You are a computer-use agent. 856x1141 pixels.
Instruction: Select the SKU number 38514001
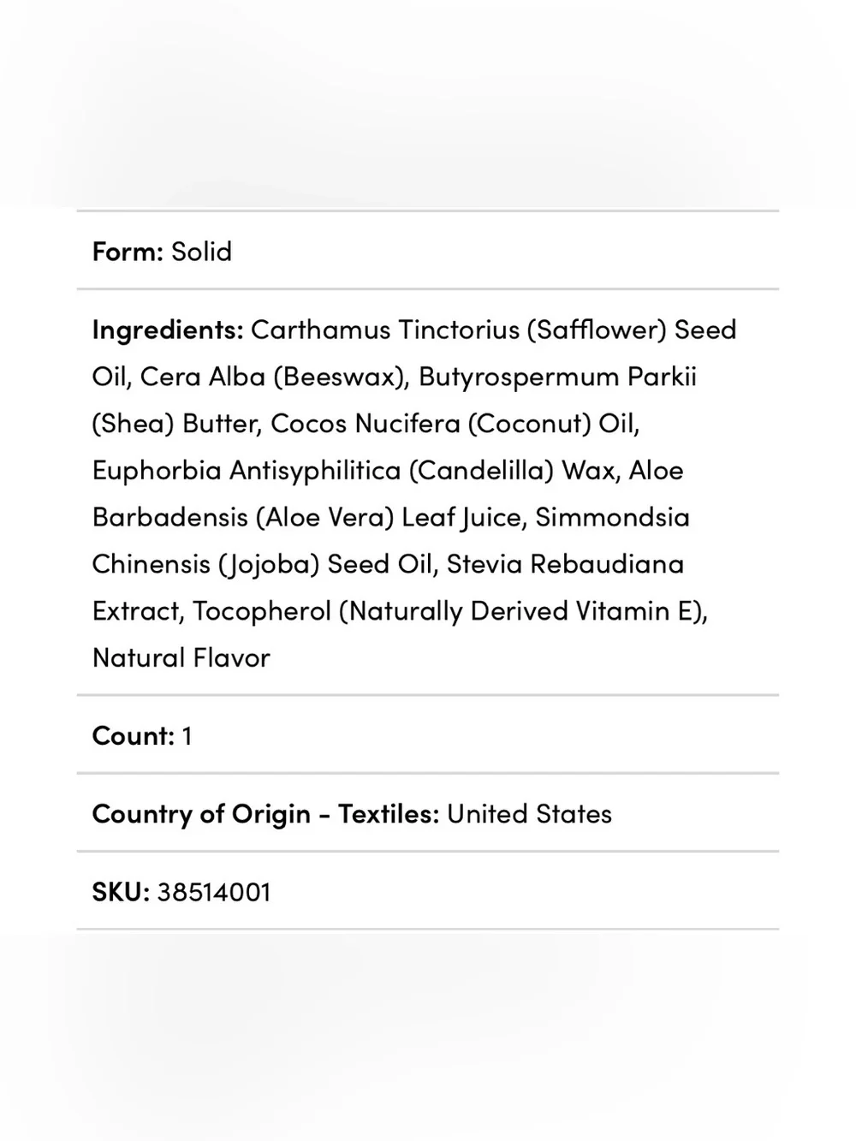(x=214, y=891)
